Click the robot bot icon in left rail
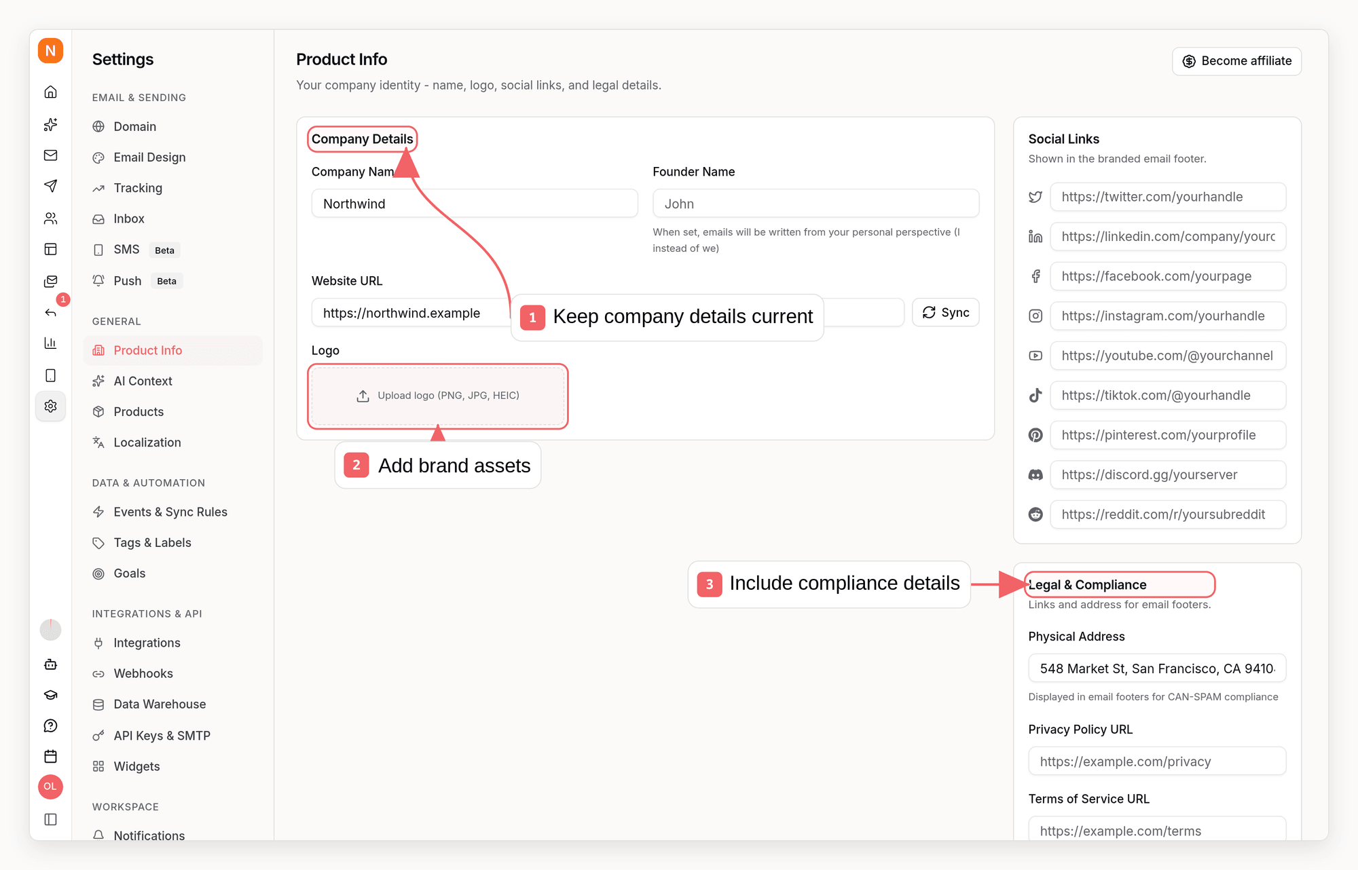Viewport: 1358px width, 870px height. coord(50,664)
